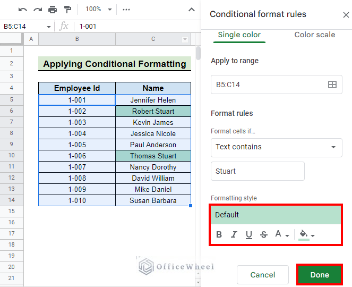Click the green Done button
The width and height of the screenshot is (352, 287).
coord(320,275)
